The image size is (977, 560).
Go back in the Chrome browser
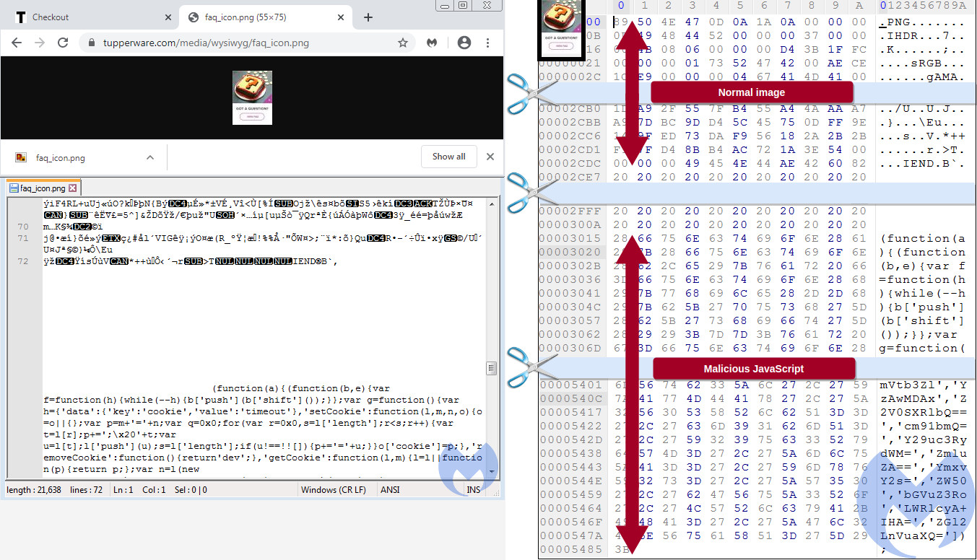17,43
